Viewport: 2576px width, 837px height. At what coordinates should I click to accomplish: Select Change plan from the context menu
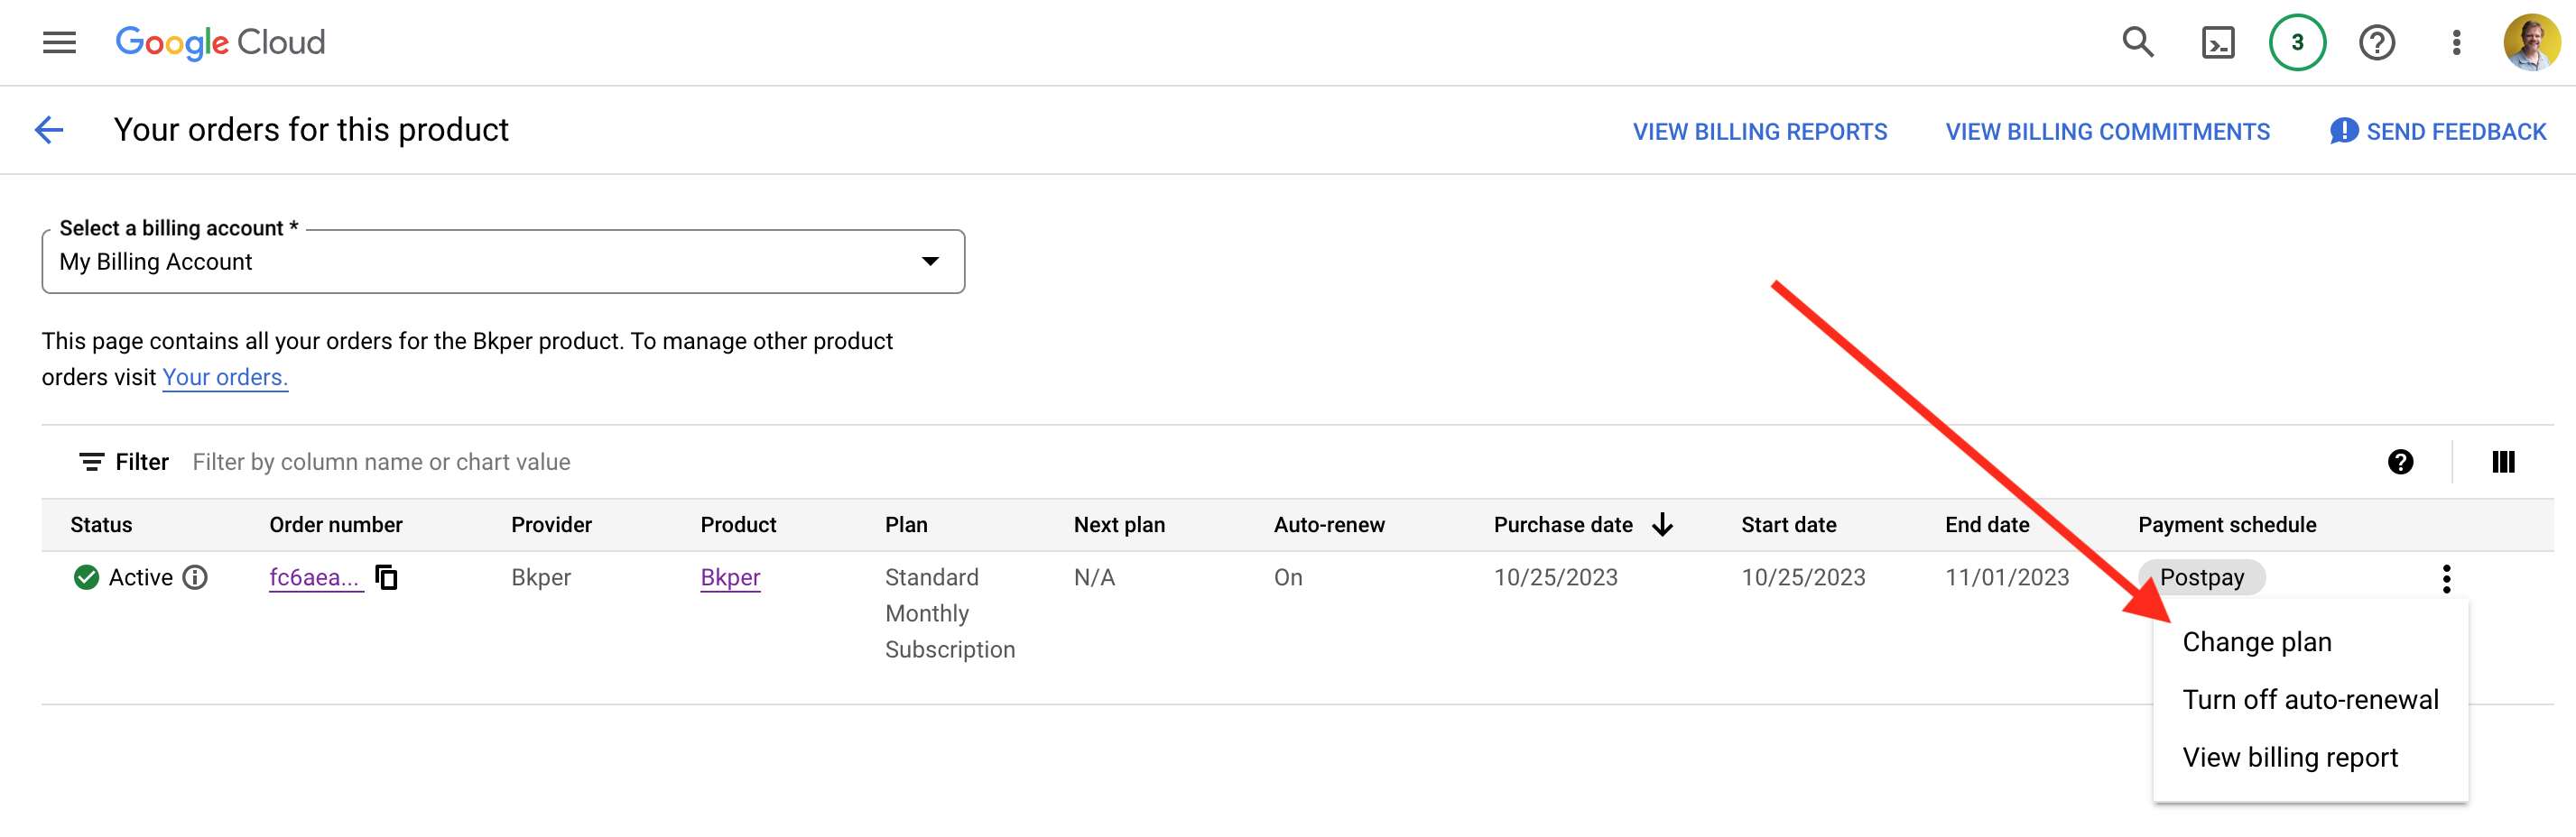[x=2256, y=641]
